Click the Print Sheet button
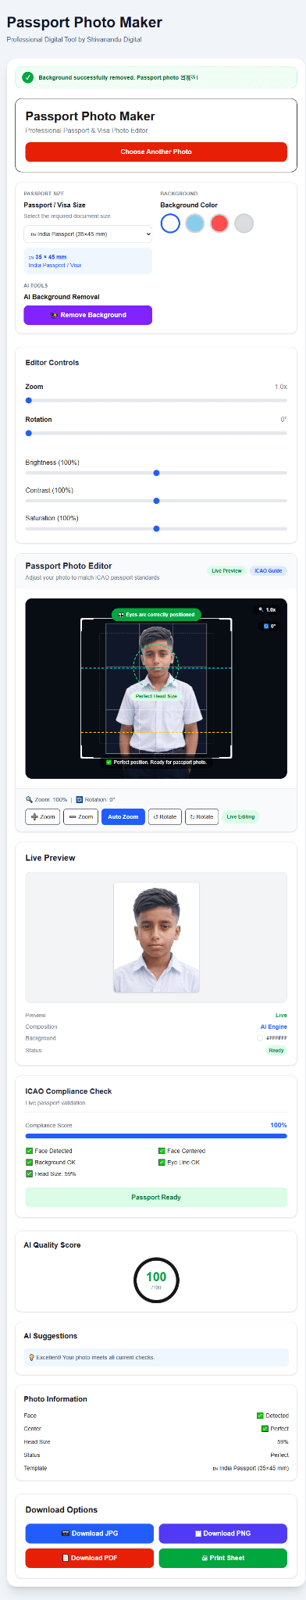Screen dimensions: 306x1600 tap(223, 1558)
